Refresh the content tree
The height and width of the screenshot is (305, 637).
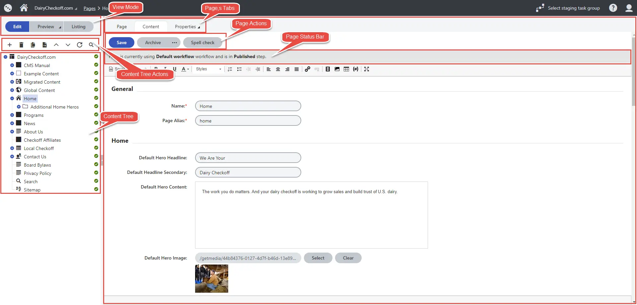[80, 45]
